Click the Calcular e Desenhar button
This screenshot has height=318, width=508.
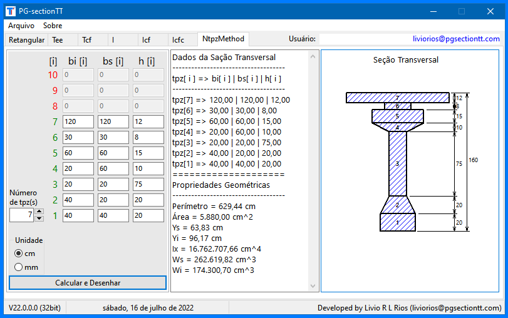point(88,283)
